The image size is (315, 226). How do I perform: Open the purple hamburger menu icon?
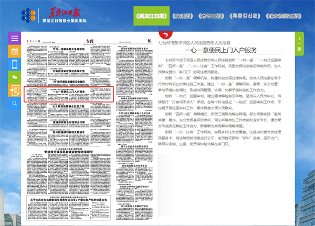(14, 39)
